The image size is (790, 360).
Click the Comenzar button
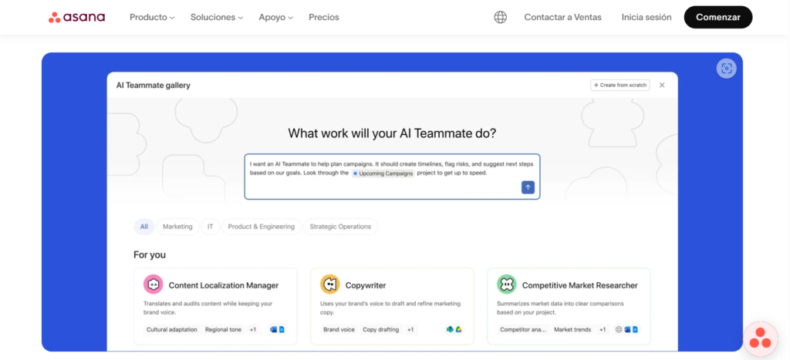tap(718, 17)
